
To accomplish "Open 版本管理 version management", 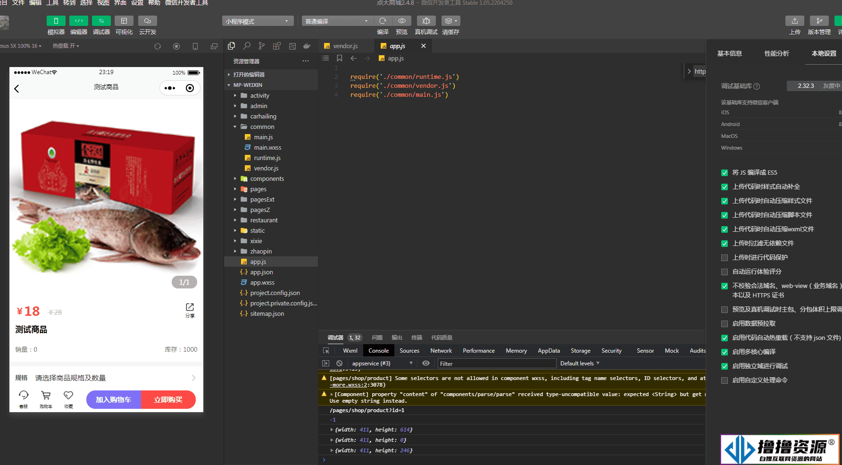I will pyautogui.click(x=819, y=21).
